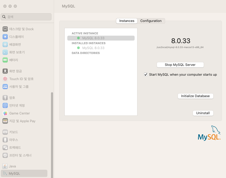Open the Mouse (마우스) icon

coord(5,140)
